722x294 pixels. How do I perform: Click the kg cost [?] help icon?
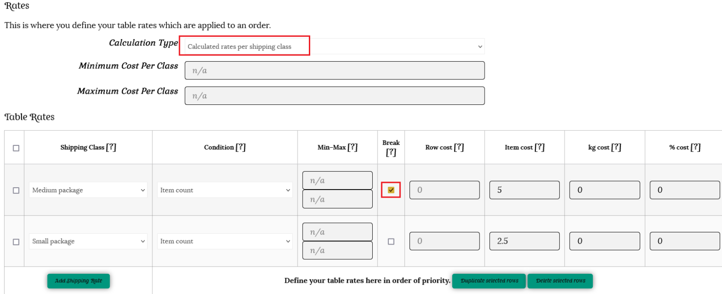click(616, 147)
